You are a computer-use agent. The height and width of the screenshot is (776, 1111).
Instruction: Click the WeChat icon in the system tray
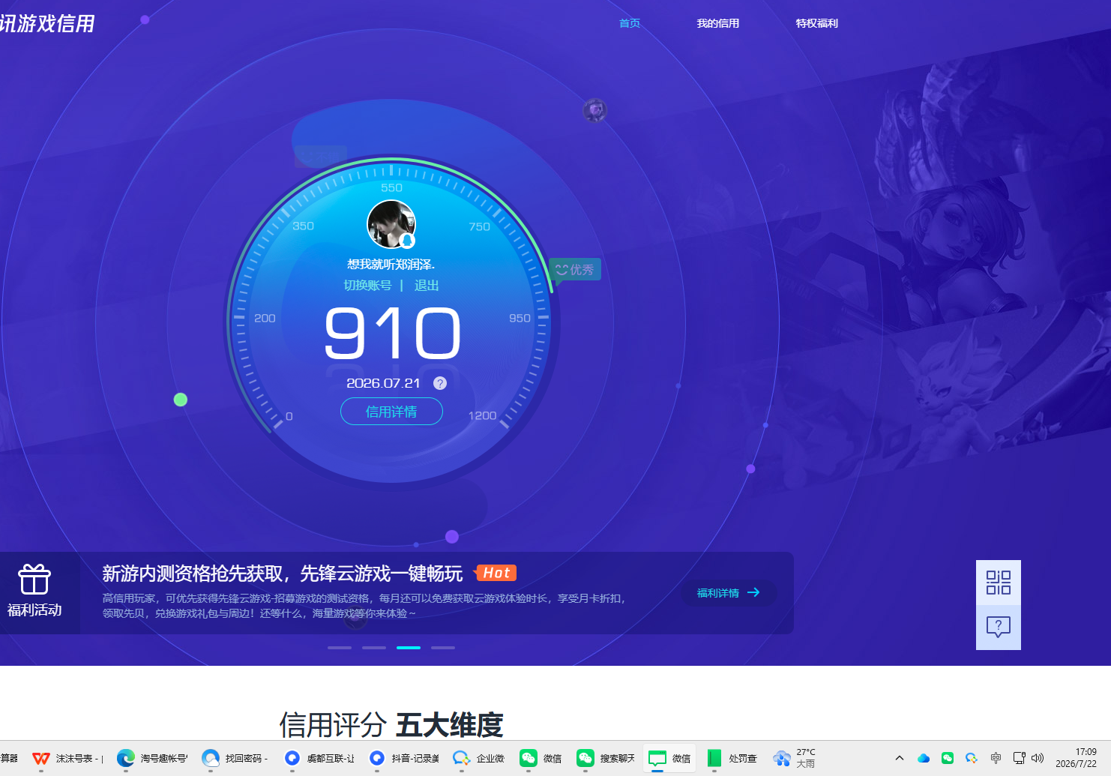(948, 758)
